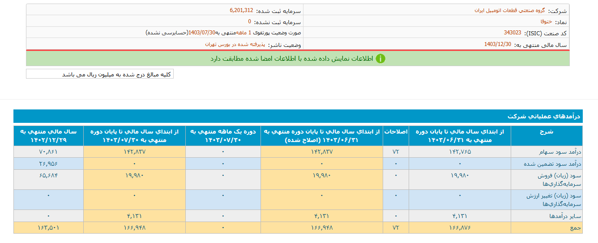Click ۱۴۲,۸۳۷ in the '(اصلاح شده)' column
Screen dimensions: 598x243
click(321, 152)
